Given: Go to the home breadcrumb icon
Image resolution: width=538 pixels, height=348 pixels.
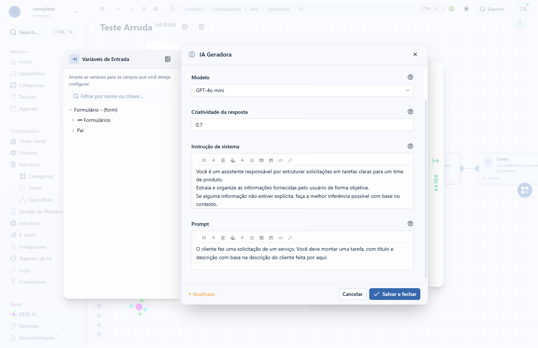Looking at the screenshot, I should [156, 9].
